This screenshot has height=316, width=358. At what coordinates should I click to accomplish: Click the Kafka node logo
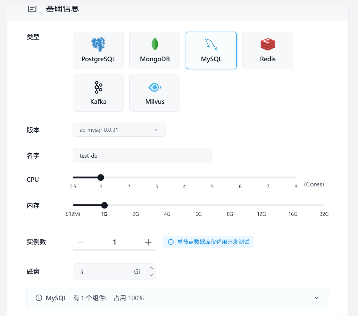click(x=98, y=88)
